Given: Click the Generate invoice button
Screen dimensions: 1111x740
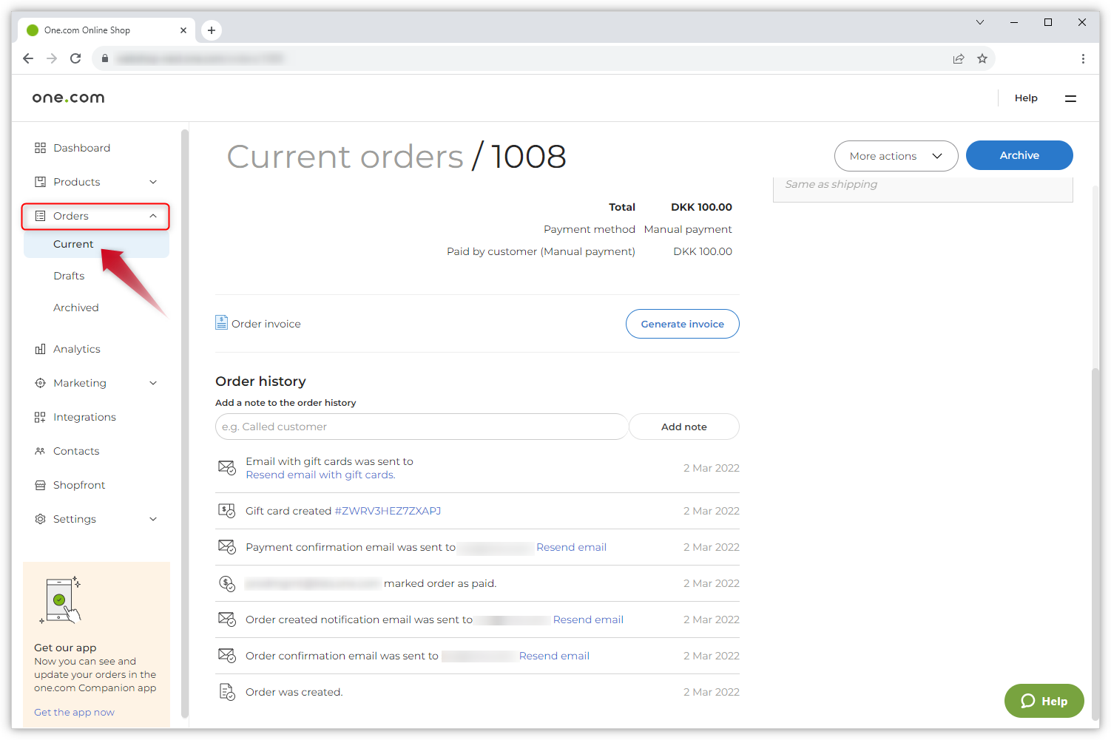Looking at the screenshot, I should 682,324.
